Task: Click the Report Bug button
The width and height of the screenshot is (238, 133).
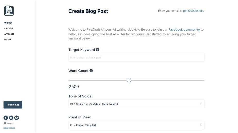Action: tap(13, 105)
